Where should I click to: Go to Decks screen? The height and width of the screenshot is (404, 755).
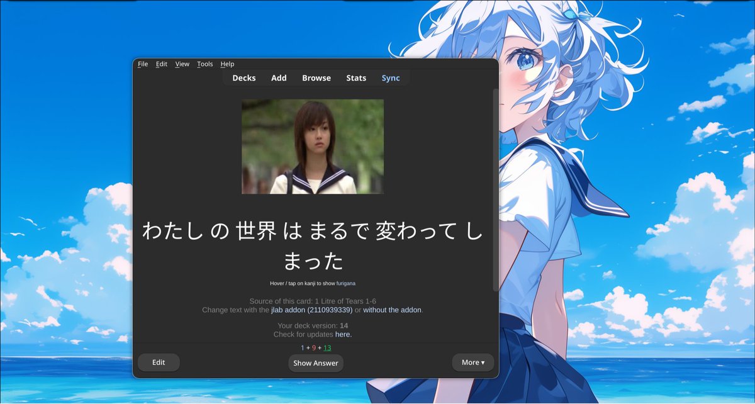pos(244,78)
